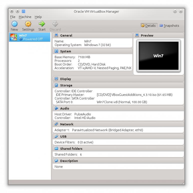
Task: Click the System chip icon
Action: (56, 51)
